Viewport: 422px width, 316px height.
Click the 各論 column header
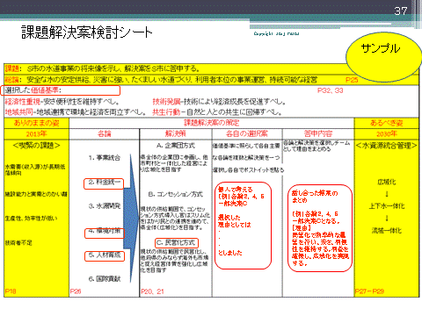coord(105,134)
